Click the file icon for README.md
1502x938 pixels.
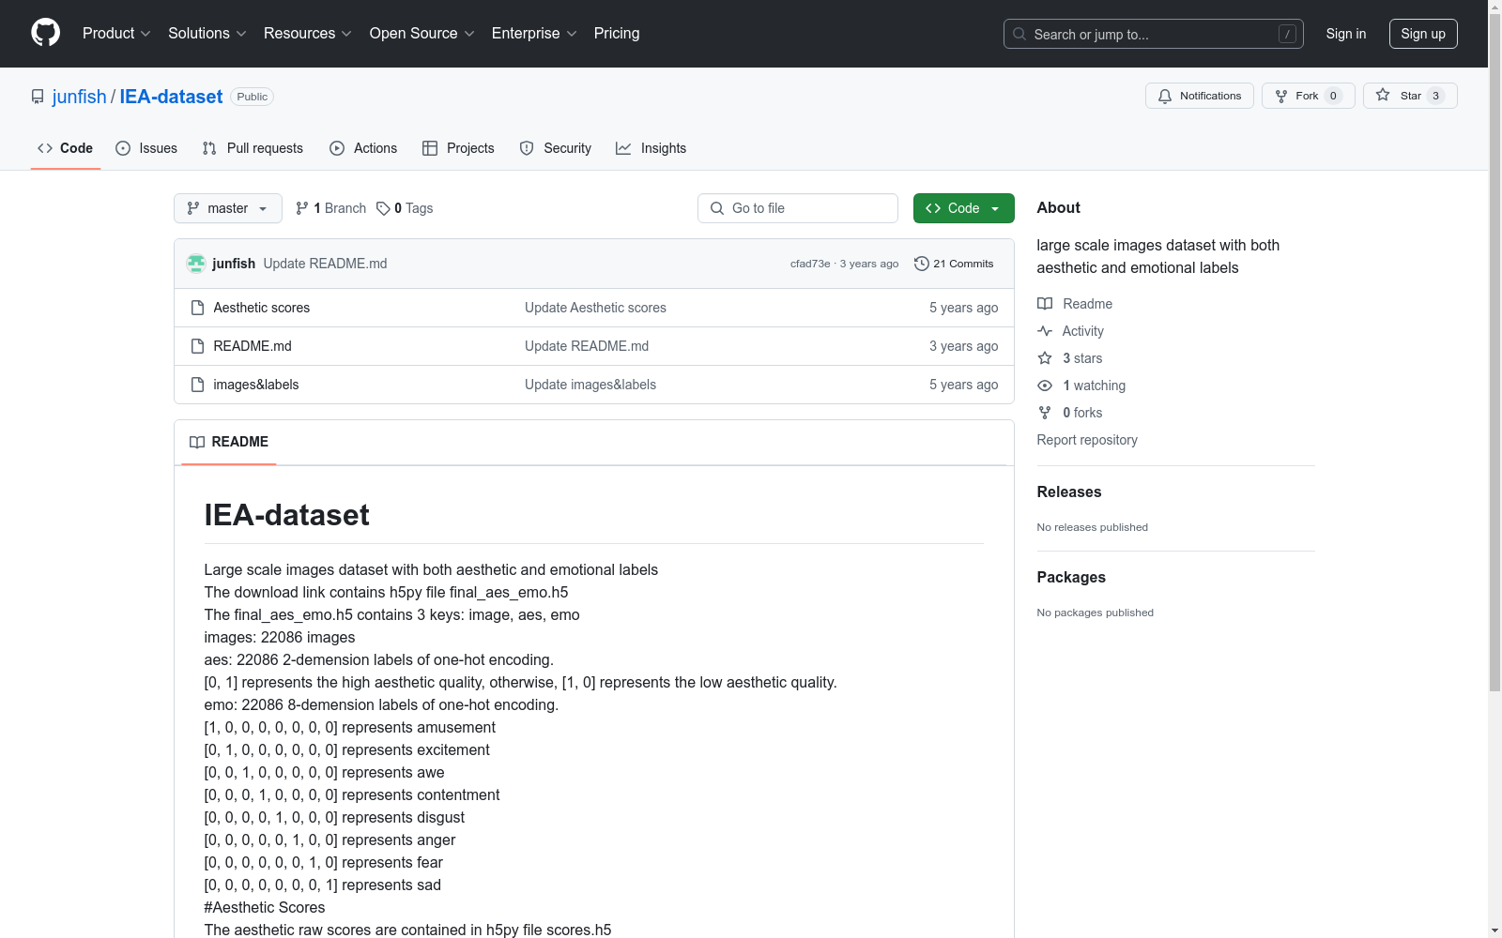(x=197, y=346)
